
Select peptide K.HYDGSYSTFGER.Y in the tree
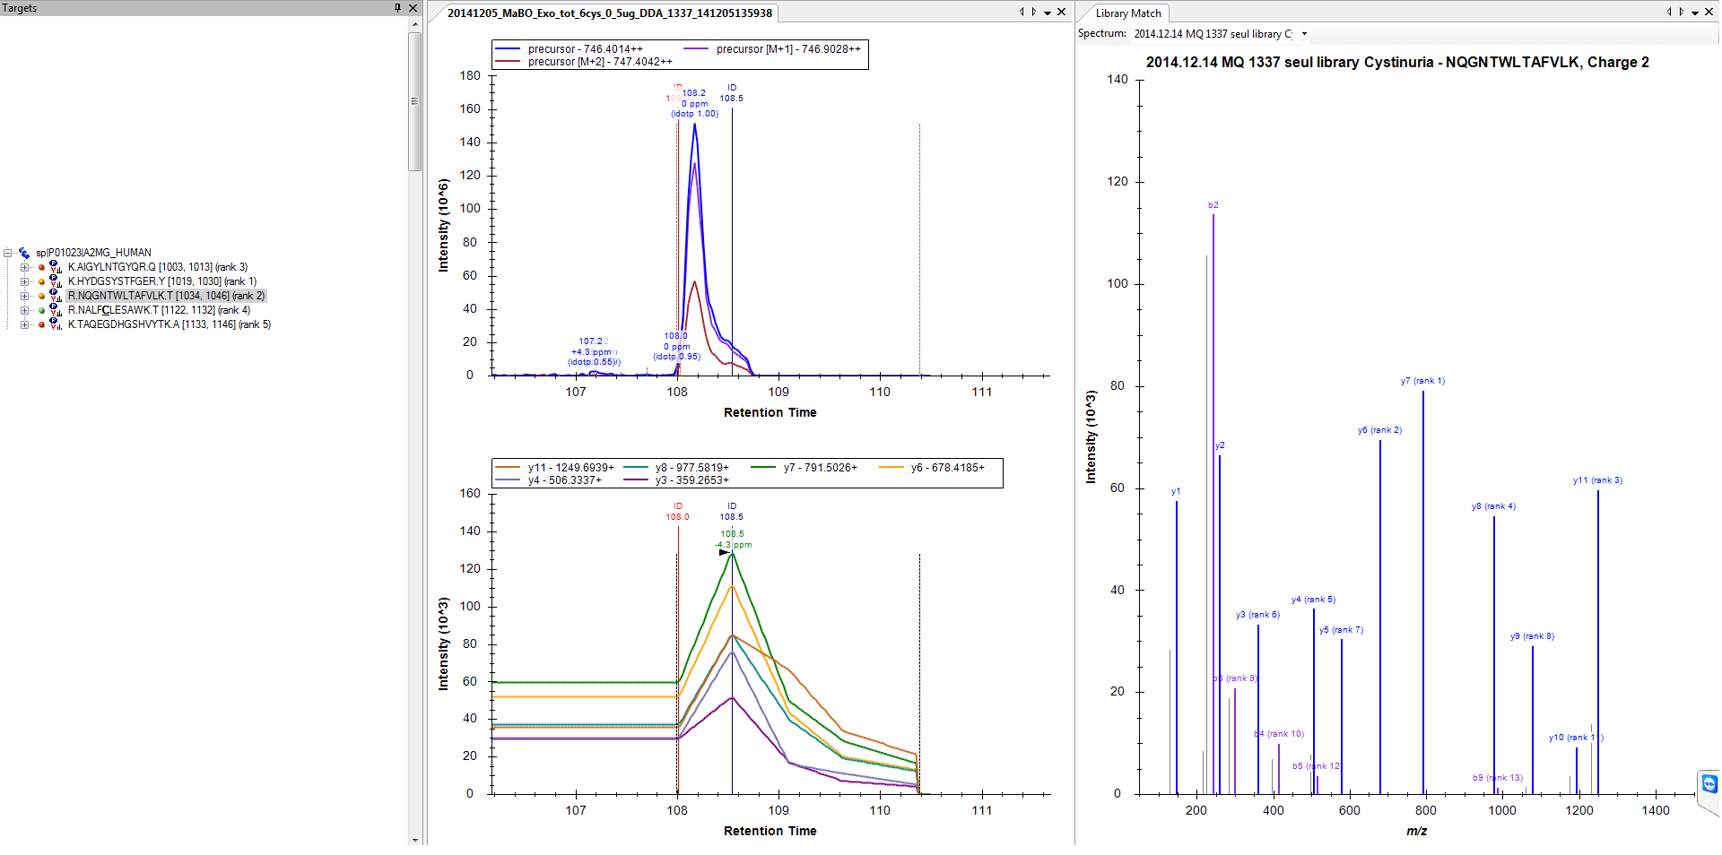(161, 281)
